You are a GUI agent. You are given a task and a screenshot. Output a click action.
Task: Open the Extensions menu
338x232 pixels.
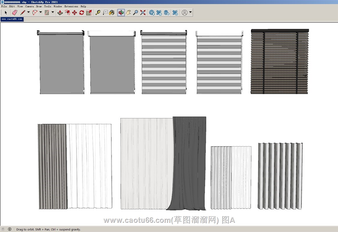click(x=71, y=6)
